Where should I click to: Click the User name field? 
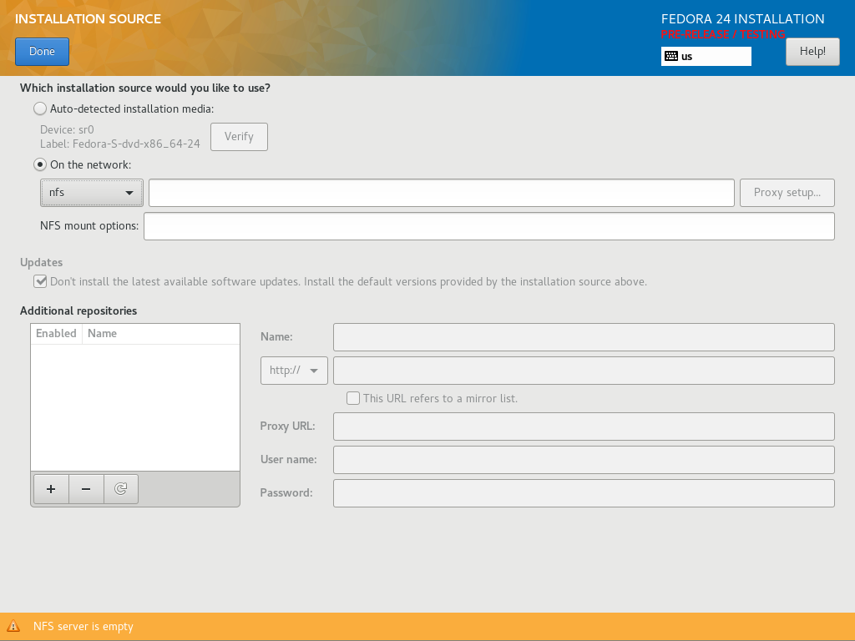click(584, 460)
